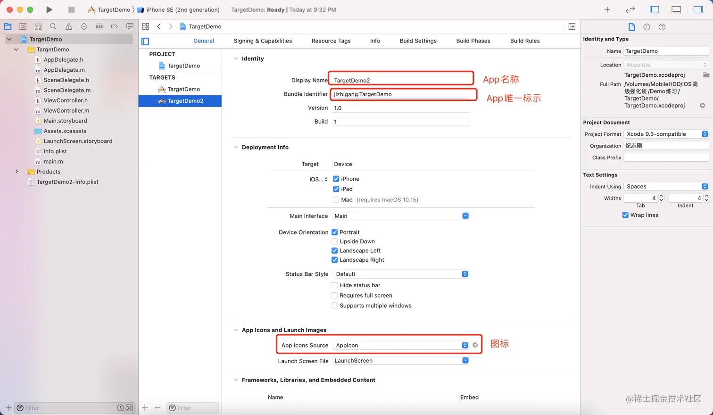Open the Symbol navigator
Viewport: 713px width, 415px height.
(x=38, y=26)
